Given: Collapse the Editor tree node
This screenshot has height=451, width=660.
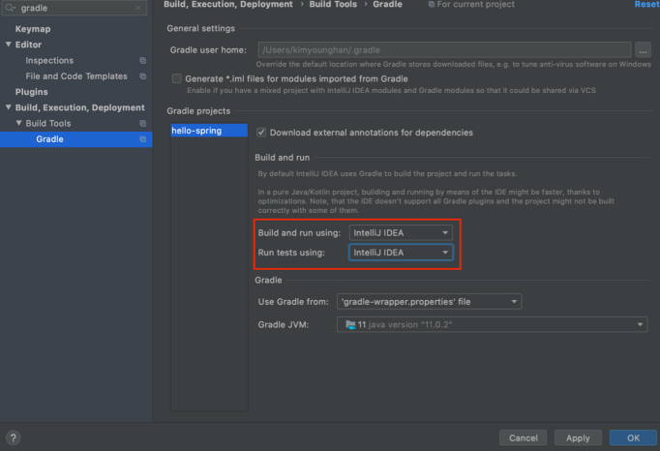Looking at the screenshot, I should [8, 45].
